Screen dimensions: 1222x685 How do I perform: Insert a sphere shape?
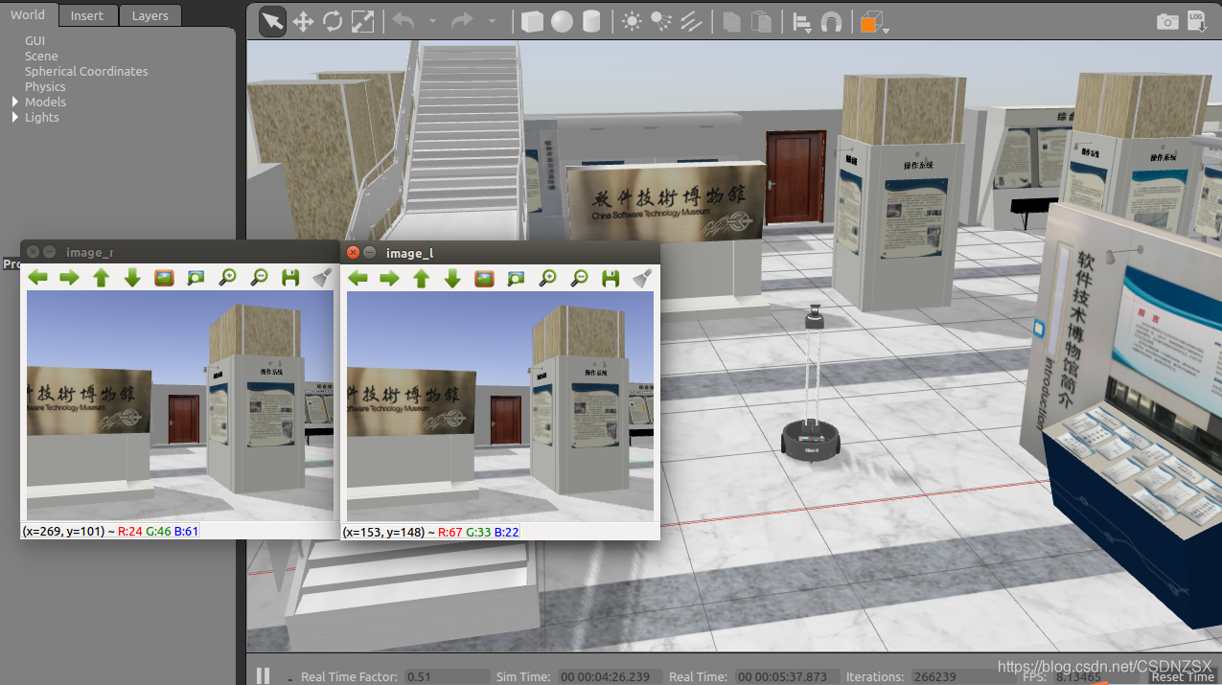tap(562, 21)
